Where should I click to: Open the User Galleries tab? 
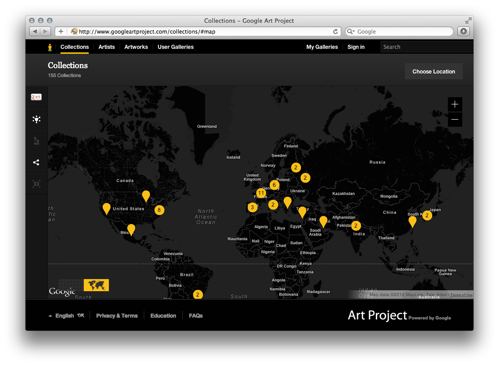175,47
